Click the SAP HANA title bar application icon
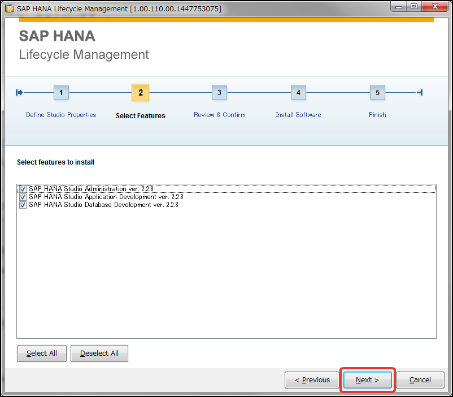The height and width of the screenshot is (397, 453). coord(8,7)
